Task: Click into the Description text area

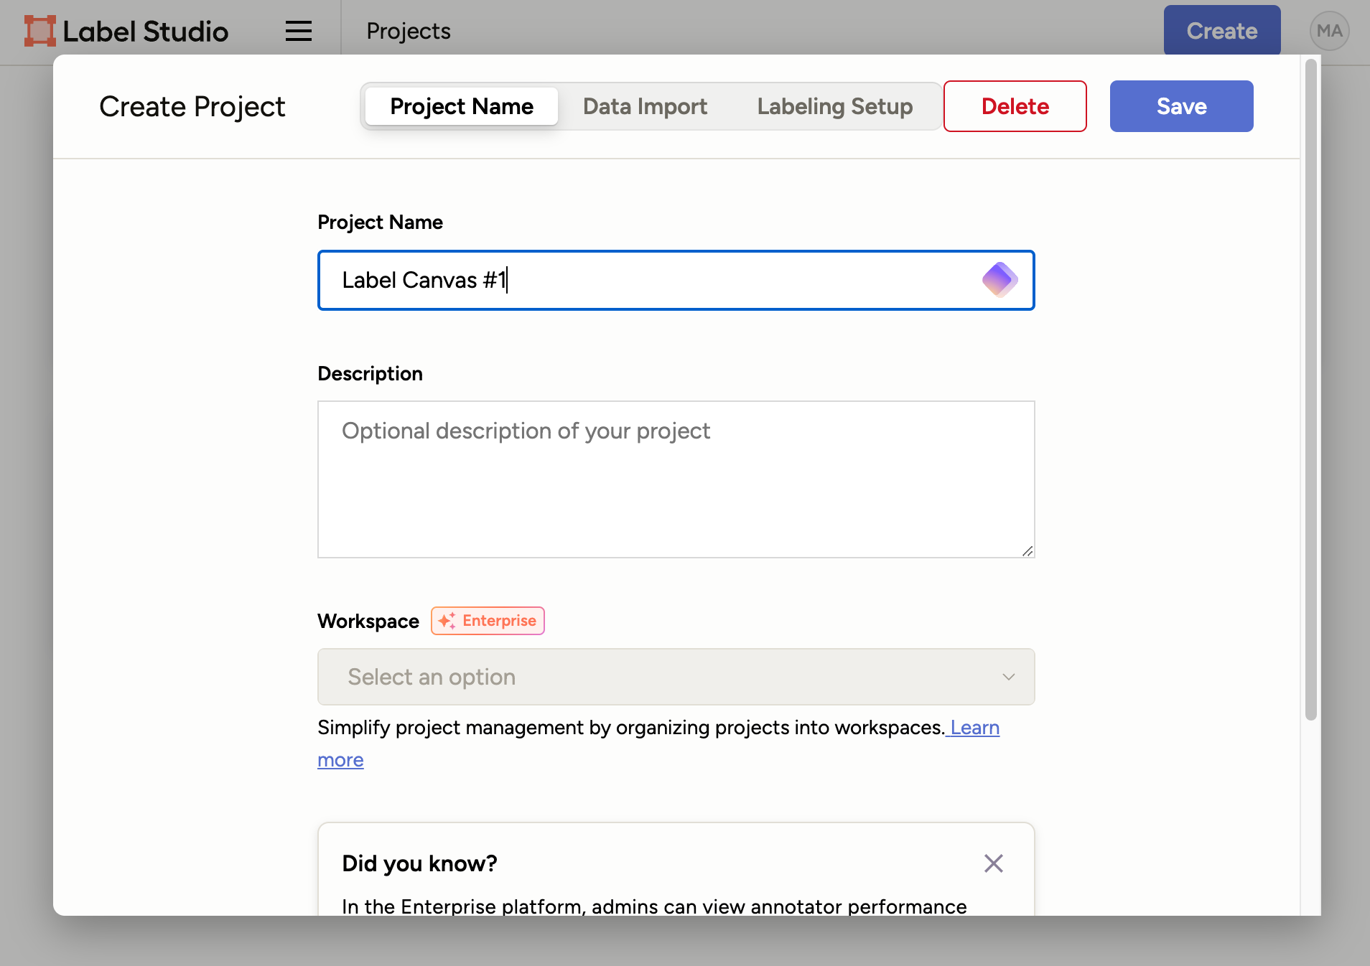Action: click(676, 479)
